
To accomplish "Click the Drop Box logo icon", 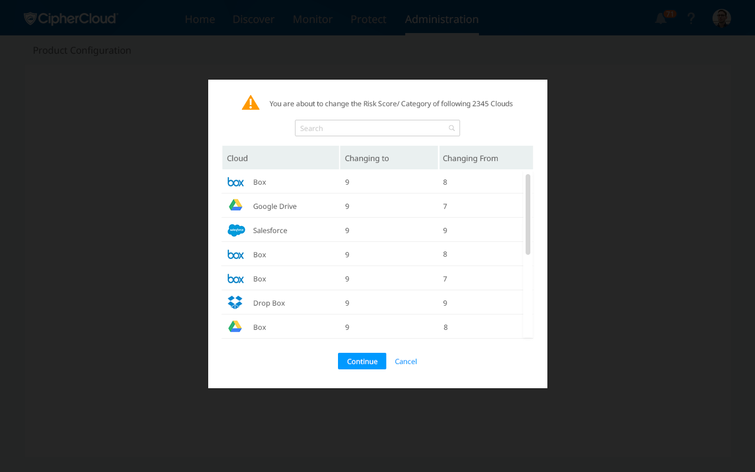I will tap(235, 303).
